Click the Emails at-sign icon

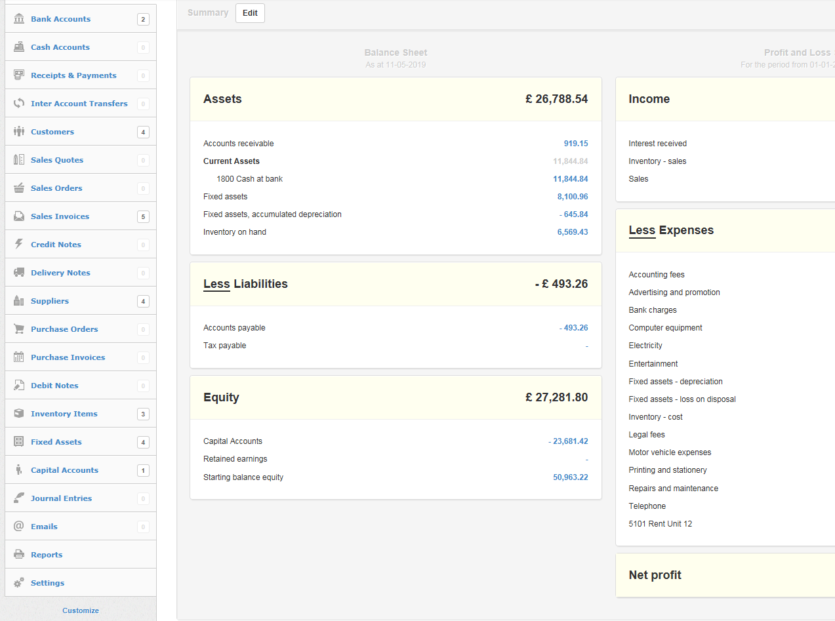click(19, 526)
